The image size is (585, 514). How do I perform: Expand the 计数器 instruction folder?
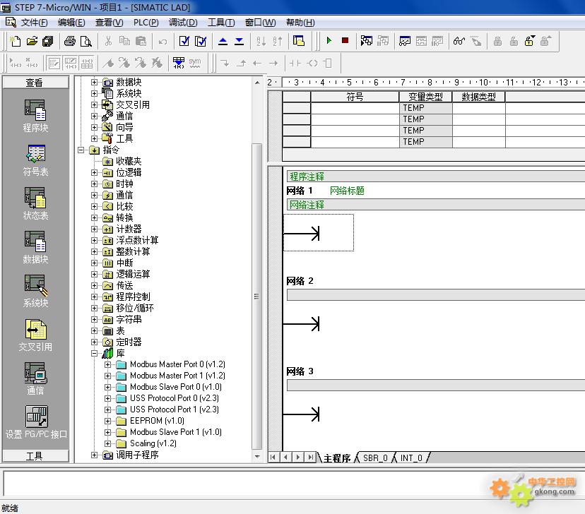tap(95, 229)
